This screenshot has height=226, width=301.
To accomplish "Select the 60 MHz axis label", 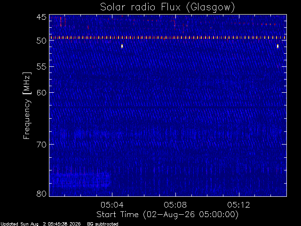I will (x=41, y=93).
